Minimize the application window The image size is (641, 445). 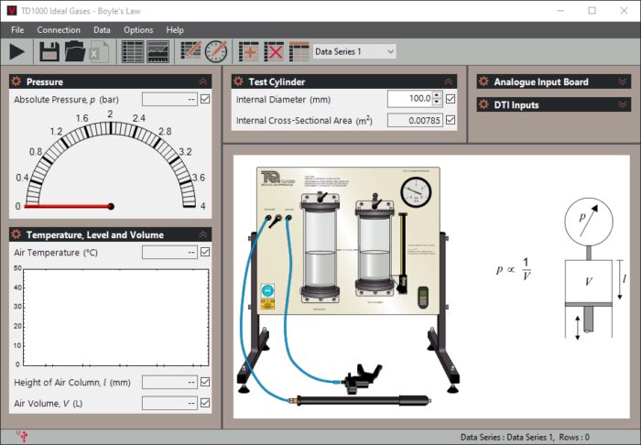(560, 11)
